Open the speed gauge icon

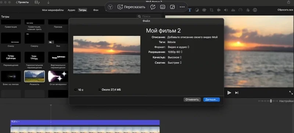(241, 10)
